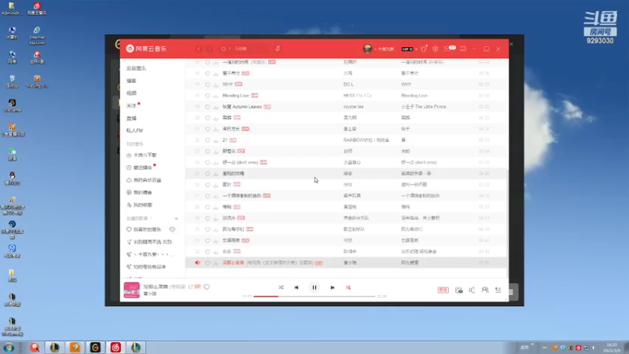Like the song WHY with its heart icon

[x=208, y=85]
